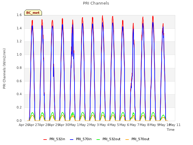Click the May 8 x-axis tick label
The height and width of the screenshot is (145, 193).
[144, 125]
